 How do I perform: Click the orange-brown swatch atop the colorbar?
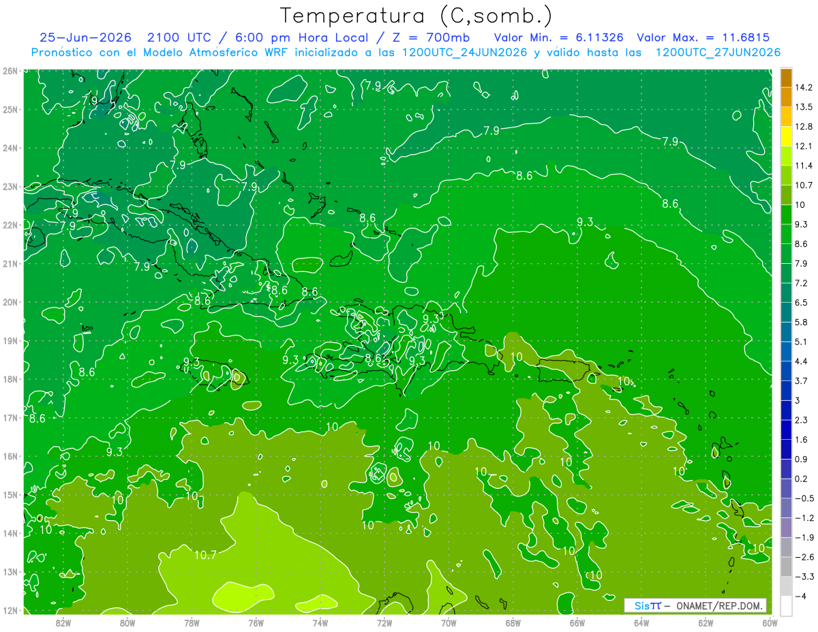click(x=786, y=78)
